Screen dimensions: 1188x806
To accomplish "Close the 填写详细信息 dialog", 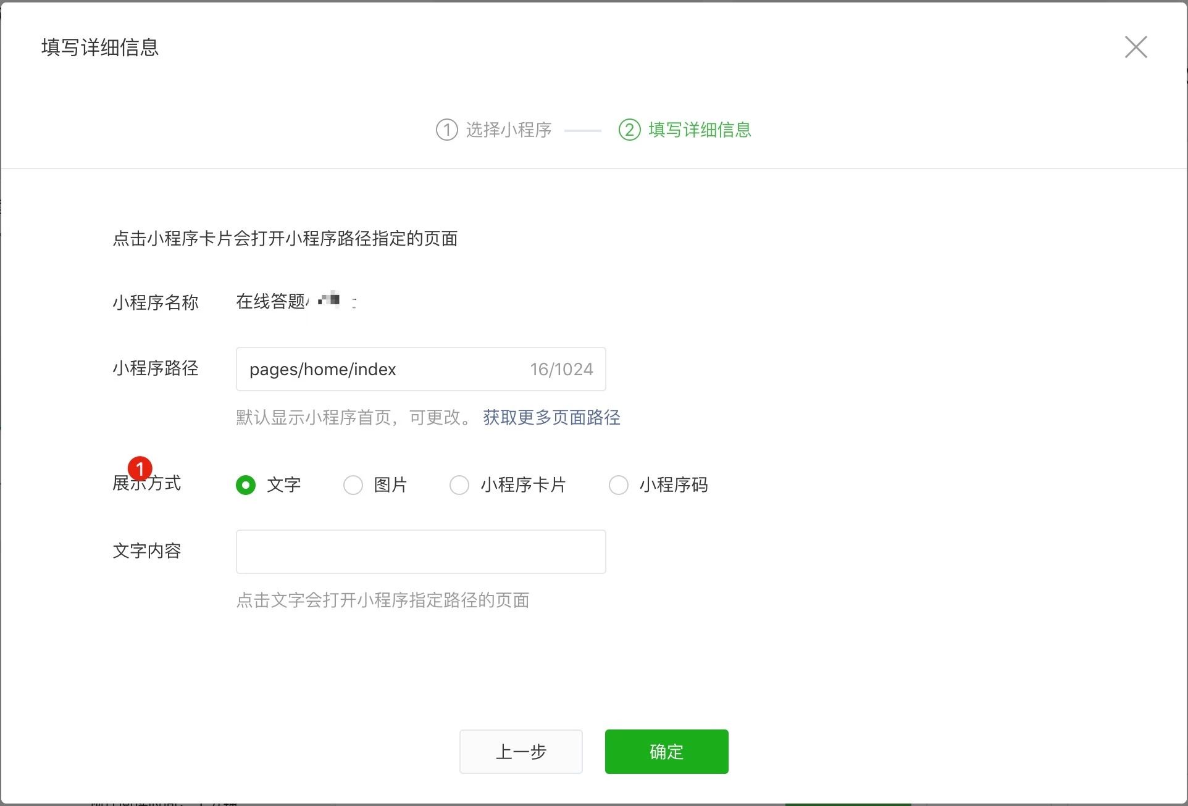I will click(1136, 47).
